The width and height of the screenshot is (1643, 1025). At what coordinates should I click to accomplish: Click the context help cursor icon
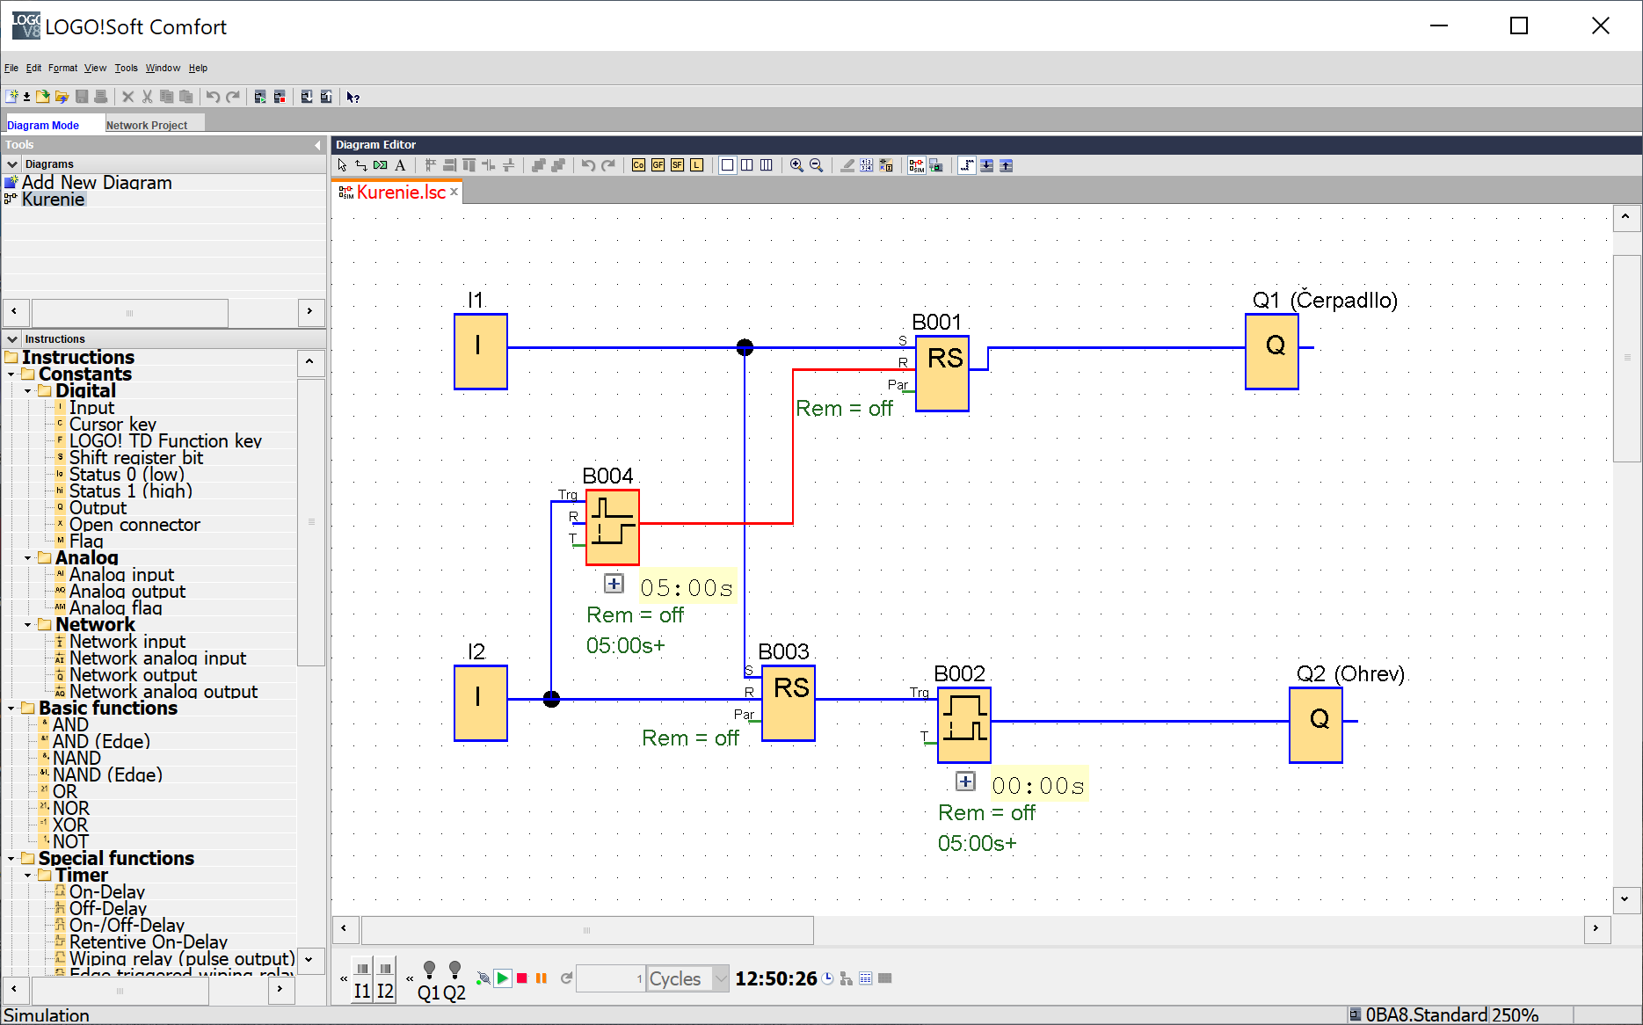pos(353,98)
